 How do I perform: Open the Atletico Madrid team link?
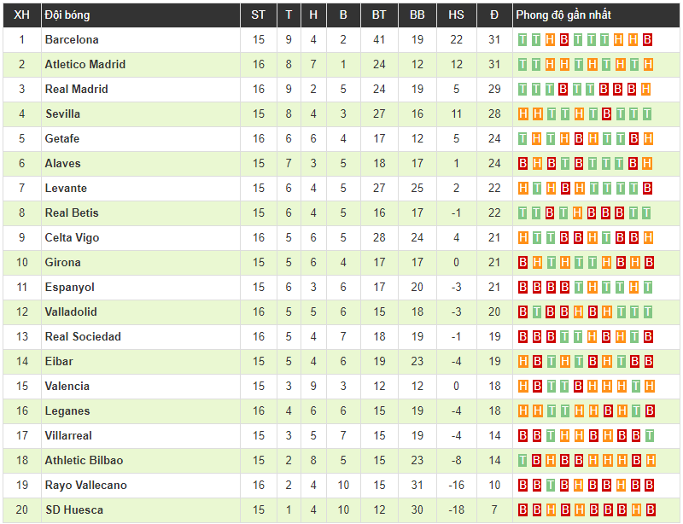click(85, 65)
